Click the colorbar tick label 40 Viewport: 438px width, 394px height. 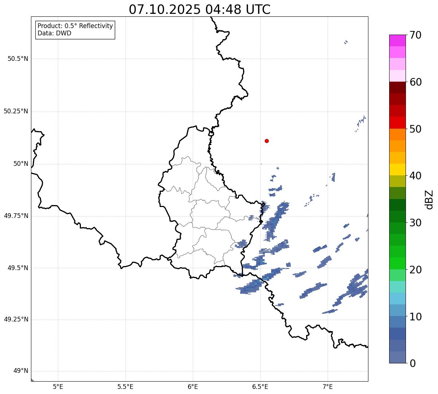[x=415, y=176]
